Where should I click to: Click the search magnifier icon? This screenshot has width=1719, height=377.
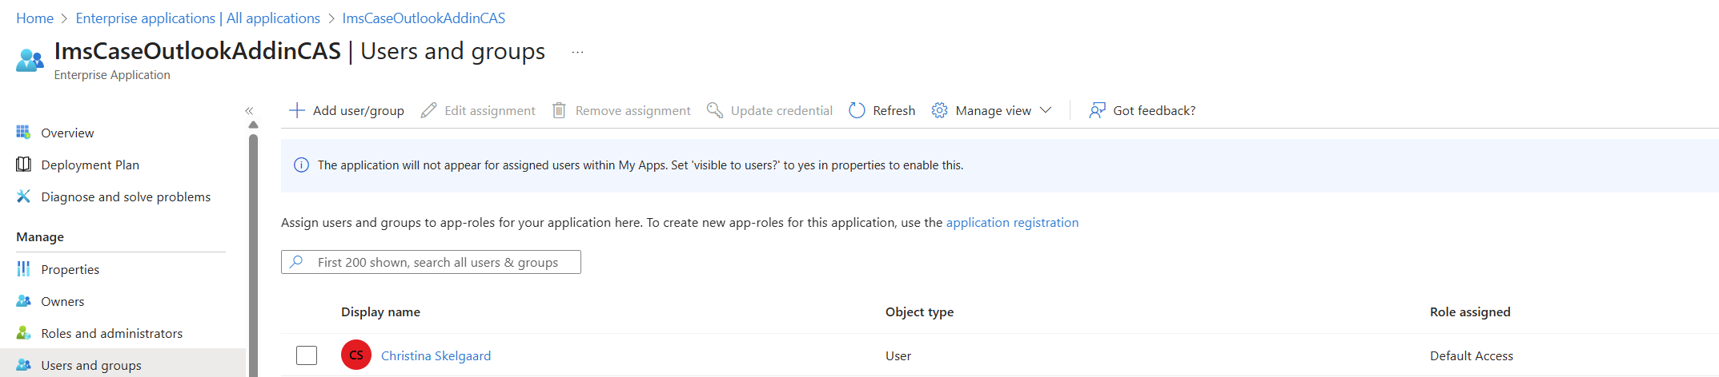[x=296, y=261]
